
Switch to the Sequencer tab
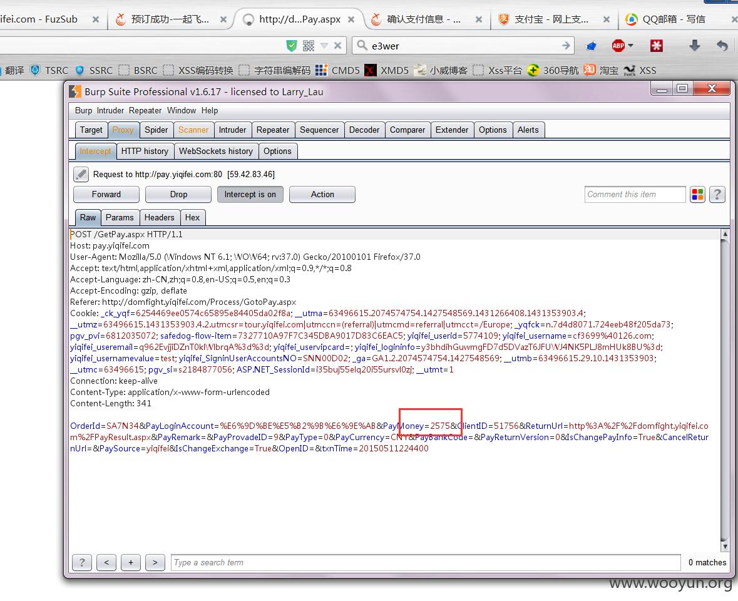click(x=319, y=130)
